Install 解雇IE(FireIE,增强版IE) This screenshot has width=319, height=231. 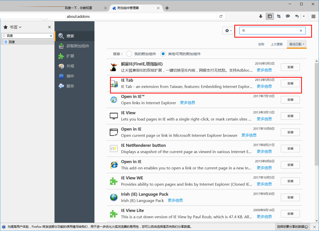tap(290, 67)
